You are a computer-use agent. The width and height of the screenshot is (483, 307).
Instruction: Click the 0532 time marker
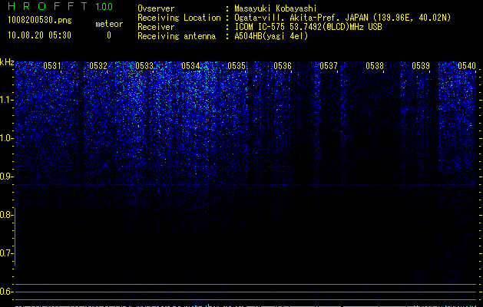(x=98, y=66)
